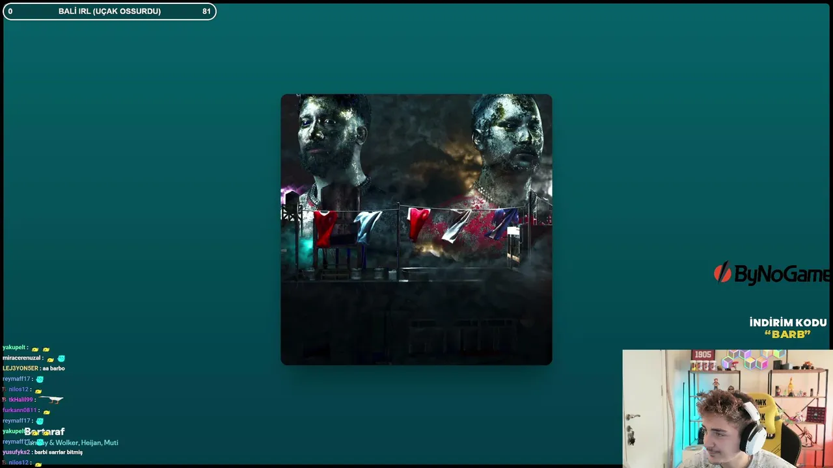The height and width of the screenshot is (468, 833).
Task: Select the album cover artwork
Action: pyautogui.click(x=416, y=229)
